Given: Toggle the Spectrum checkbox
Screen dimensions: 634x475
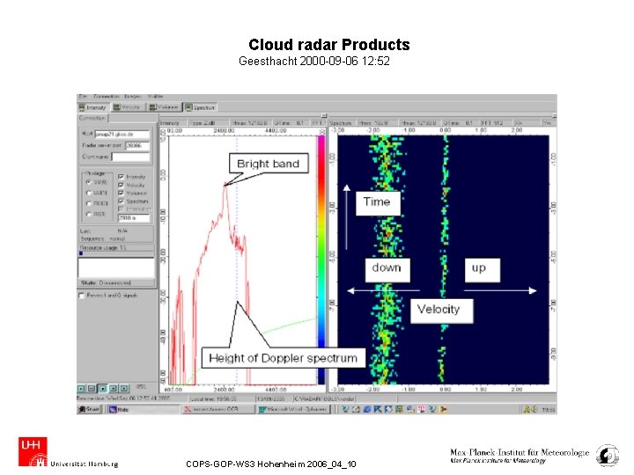Looking at the screenshot, I should (x=121, y=201).
